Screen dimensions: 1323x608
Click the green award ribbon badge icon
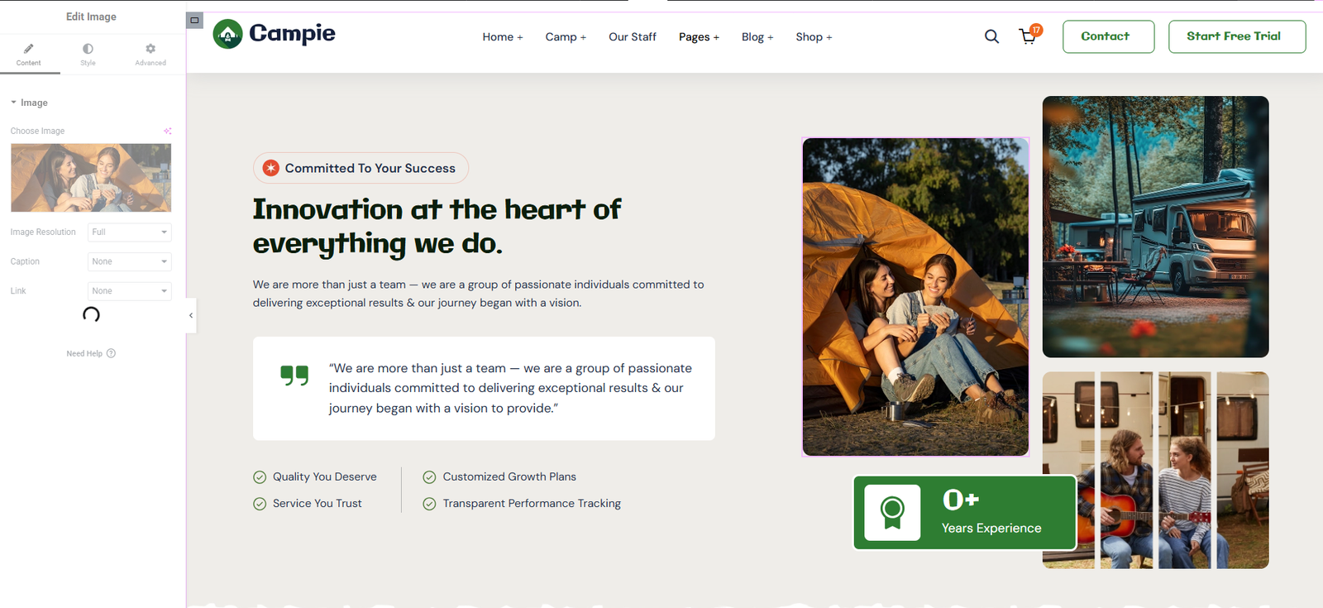click(892, 513)
